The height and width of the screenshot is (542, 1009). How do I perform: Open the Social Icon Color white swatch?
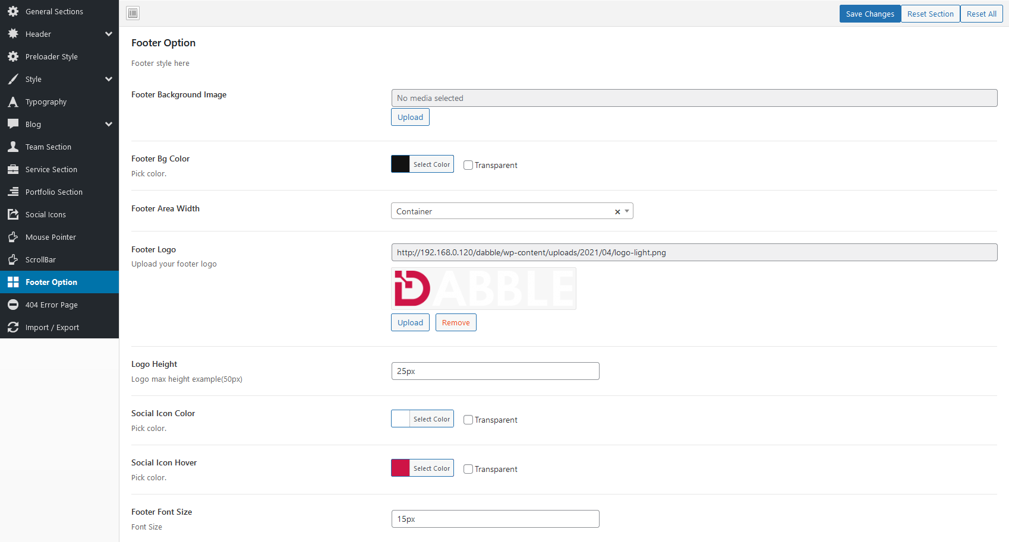pos(401,419)
